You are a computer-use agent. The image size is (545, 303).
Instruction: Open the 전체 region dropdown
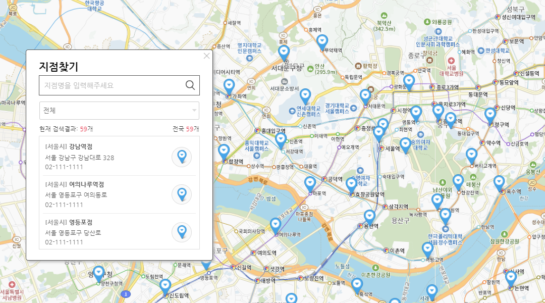click(119, 111)
